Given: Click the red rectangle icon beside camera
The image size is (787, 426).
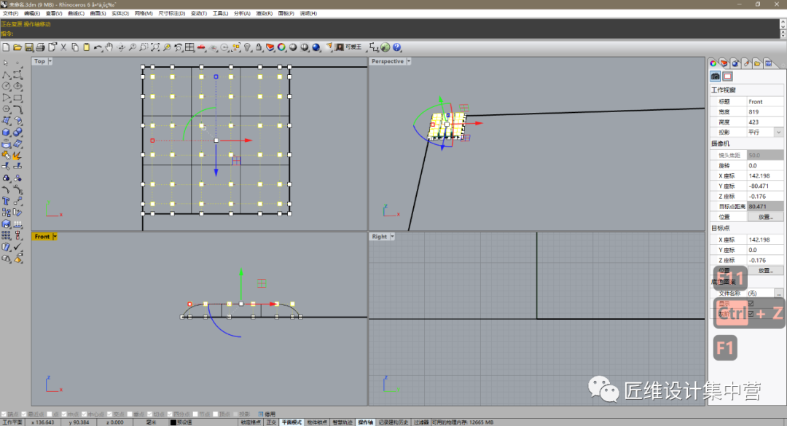Looking at the screenshot, I should (x=727, y=76).
